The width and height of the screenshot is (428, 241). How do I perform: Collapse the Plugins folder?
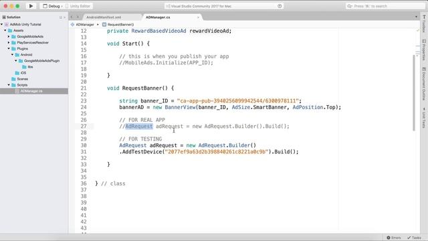[x=9, y=48]
